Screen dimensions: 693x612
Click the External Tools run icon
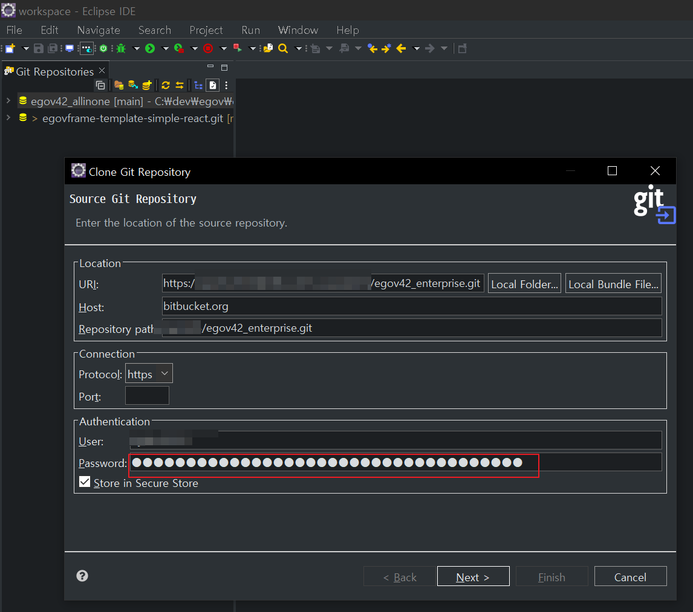coord(238,48)
